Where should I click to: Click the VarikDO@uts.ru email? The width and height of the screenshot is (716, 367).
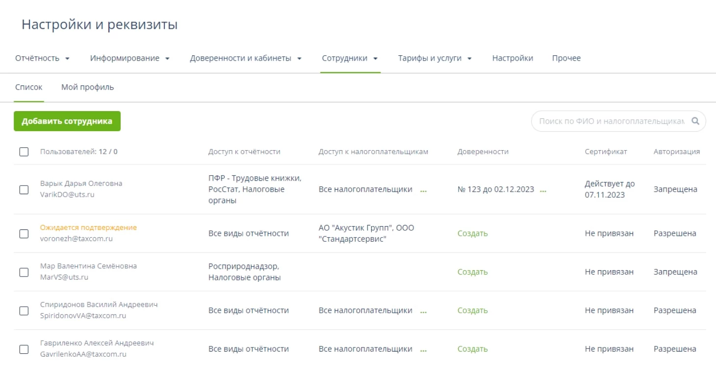(67, 194)
